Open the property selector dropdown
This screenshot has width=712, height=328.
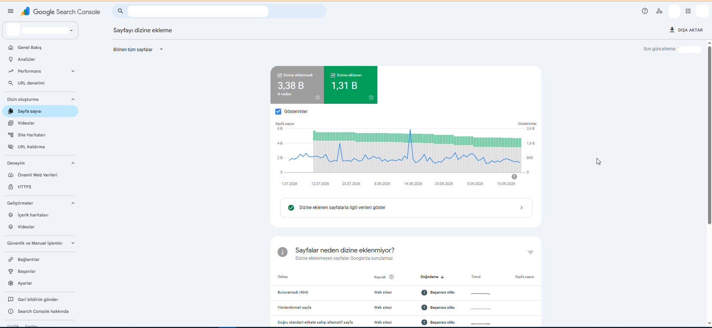tap(40, 30)
